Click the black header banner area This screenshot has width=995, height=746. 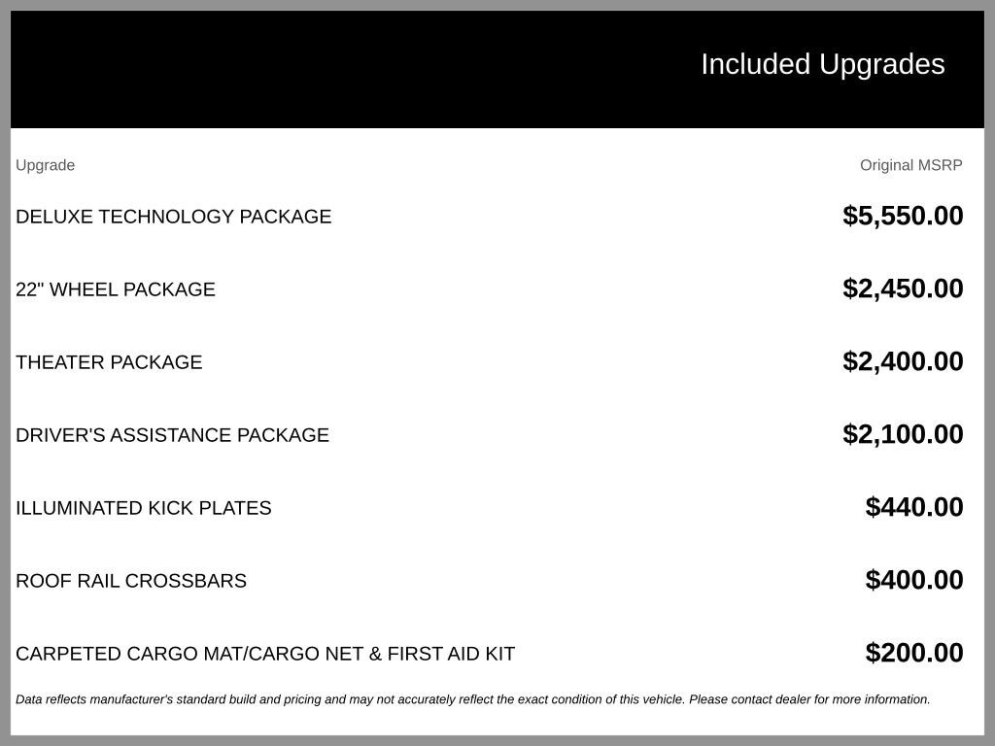click(x=497, y=69)
